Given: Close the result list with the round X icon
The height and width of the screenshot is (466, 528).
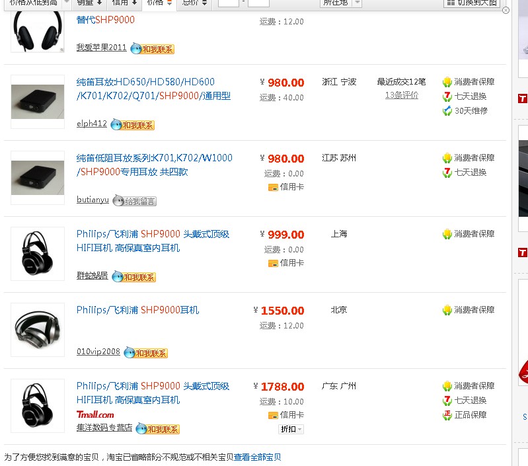Looking at the screenshot, I should coord(506,11).
